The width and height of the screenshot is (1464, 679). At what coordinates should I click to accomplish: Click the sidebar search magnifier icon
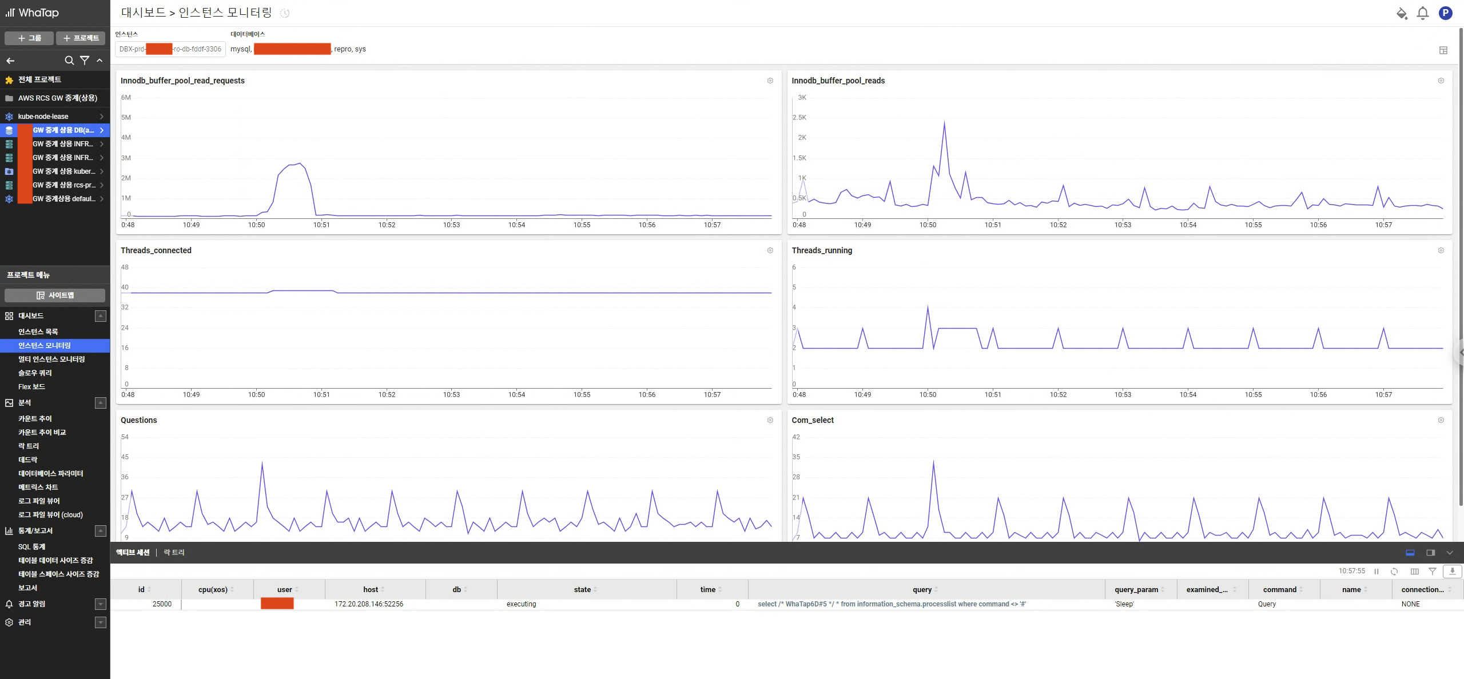69,61
